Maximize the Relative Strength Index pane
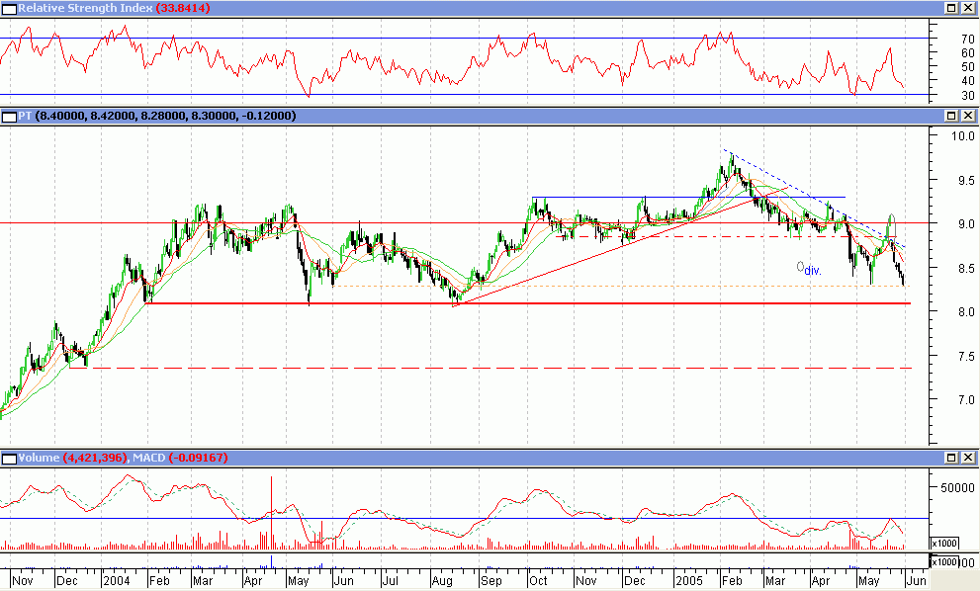Viewport: 980px width, 591px height. click(951, 8)
